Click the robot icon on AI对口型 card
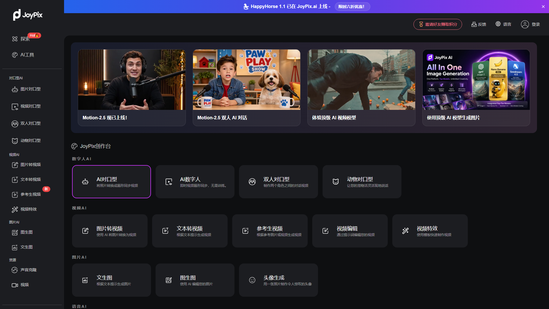 pyautogui.click(x=85, y=182)
